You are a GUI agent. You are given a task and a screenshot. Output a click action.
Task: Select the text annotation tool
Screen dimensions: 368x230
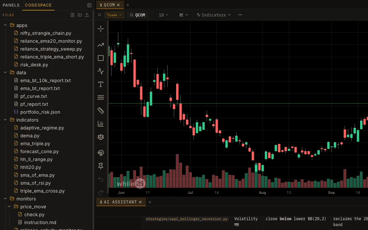[101, 84]
